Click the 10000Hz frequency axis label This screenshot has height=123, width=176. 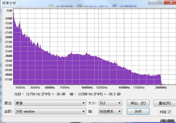pos(87,87)
